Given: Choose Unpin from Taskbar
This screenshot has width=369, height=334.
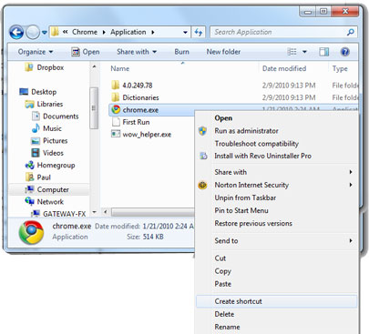Looking at the screenshot, I should (x=245, y=197).
